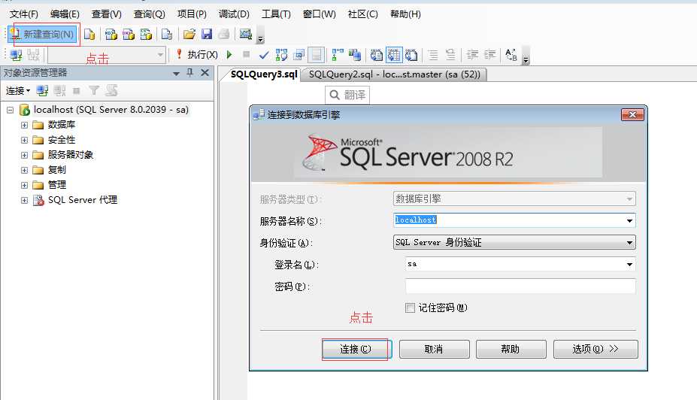Toggle Include Client Statistics icon

click(x=355, y=55)
